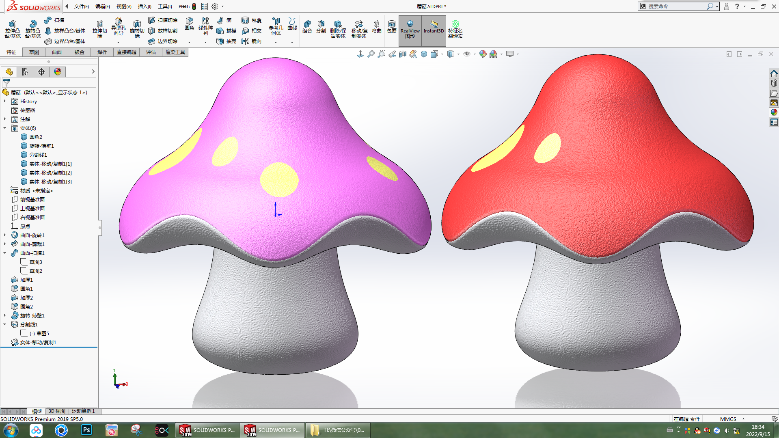Select the 弯曲 flex tool
The width and height of the screenshot is (779, 438).
377,27
